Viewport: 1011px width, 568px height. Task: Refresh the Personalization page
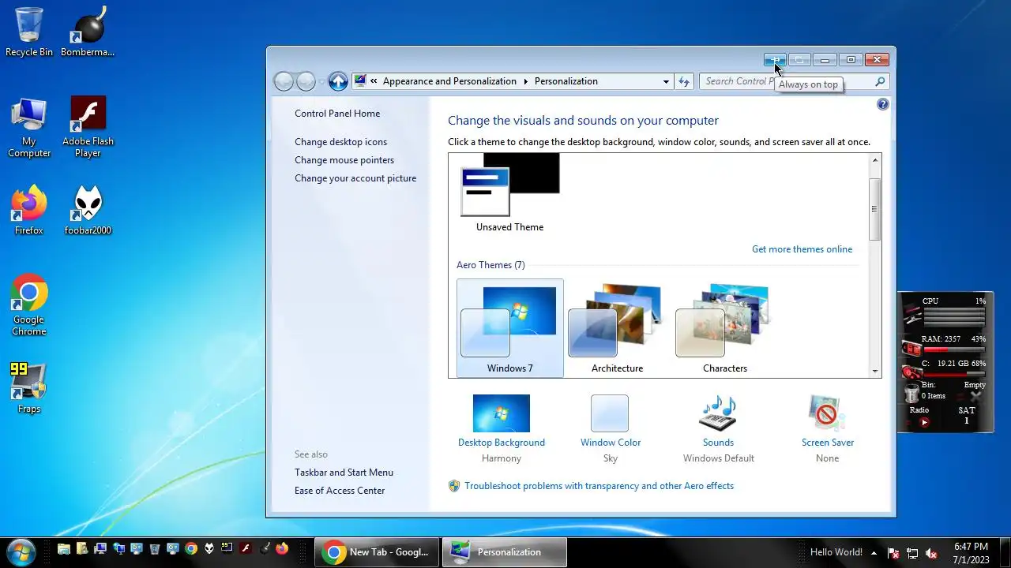[684, 81]
